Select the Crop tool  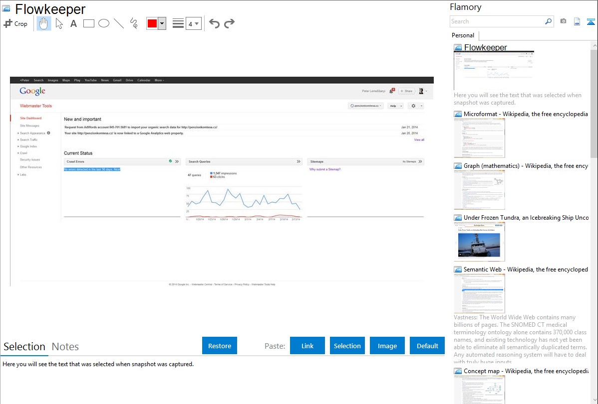click(15, 23)
